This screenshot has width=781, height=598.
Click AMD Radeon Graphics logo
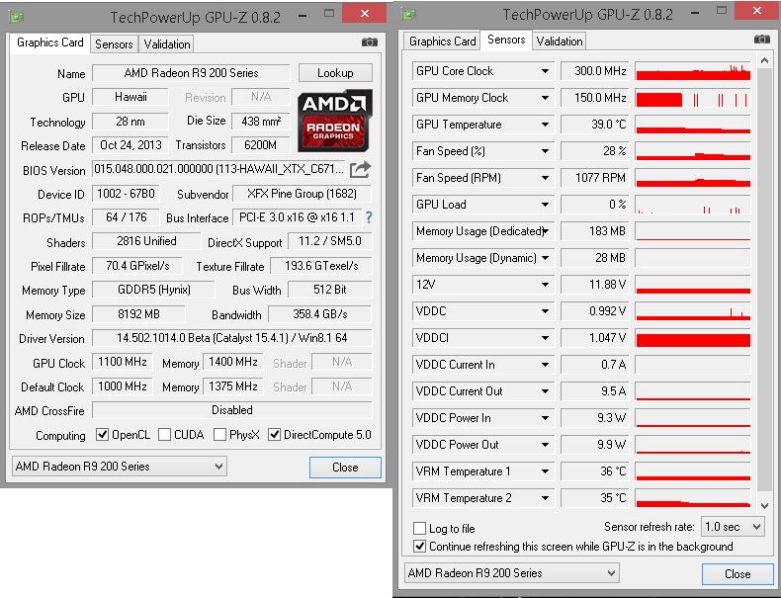tap(335, 121)
